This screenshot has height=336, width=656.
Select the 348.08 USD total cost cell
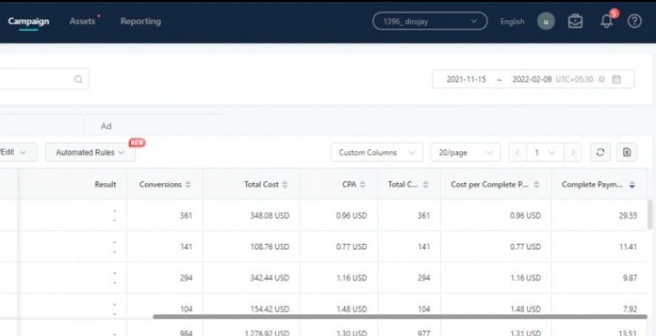click(x=270, y=216)
